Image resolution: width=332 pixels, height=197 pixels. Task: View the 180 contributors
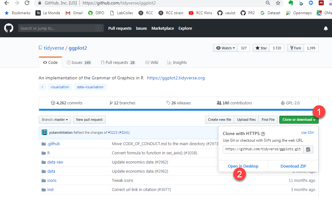[x=234, y=103]
